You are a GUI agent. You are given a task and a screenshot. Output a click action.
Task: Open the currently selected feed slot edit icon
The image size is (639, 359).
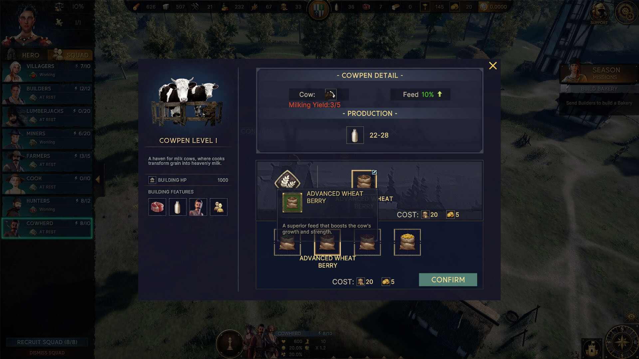[374, 172]
